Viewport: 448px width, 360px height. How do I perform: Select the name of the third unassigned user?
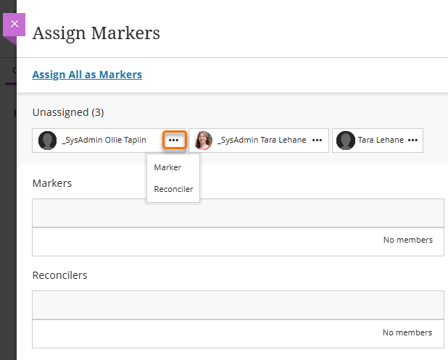click(x=381, y=141)
